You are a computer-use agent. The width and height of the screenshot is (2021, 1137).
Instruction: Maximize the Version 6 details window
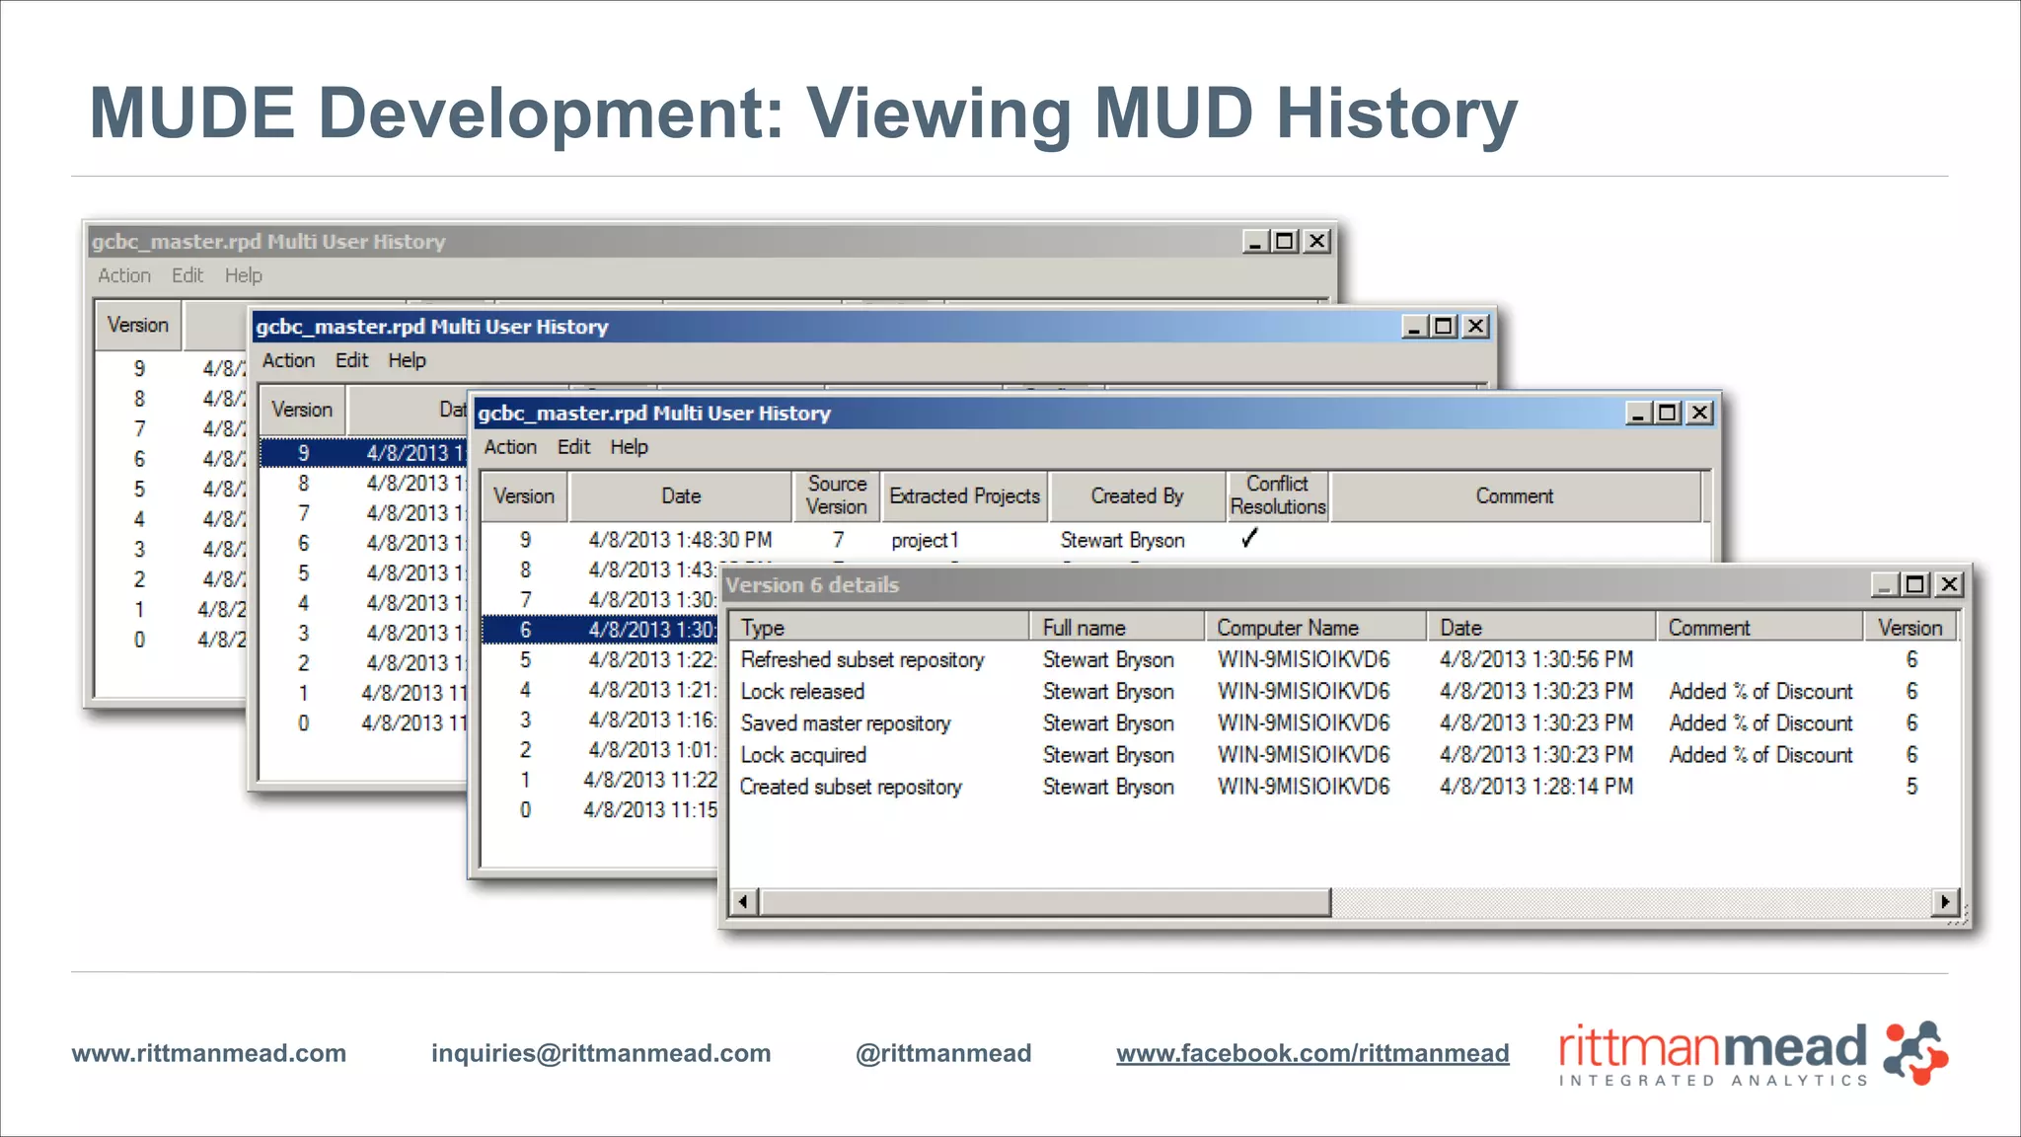tap(1915, 584)
